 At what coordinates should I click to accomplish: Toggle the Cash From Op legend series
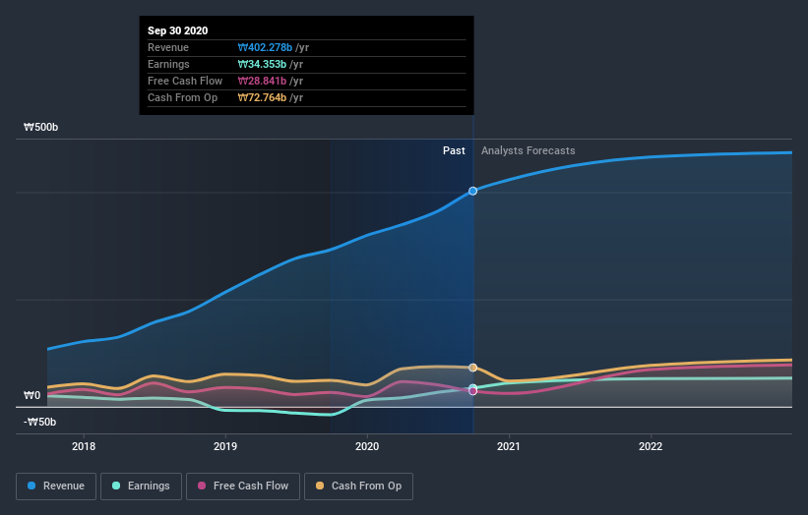[x=358, y=486]
